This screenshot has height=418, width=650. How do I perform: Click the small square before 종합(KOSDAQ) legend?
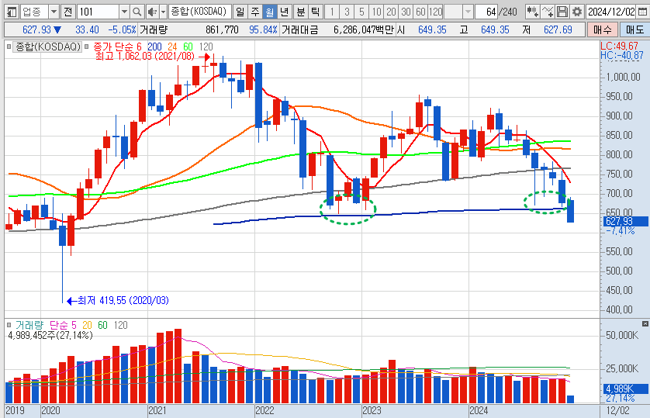point(9,47)
